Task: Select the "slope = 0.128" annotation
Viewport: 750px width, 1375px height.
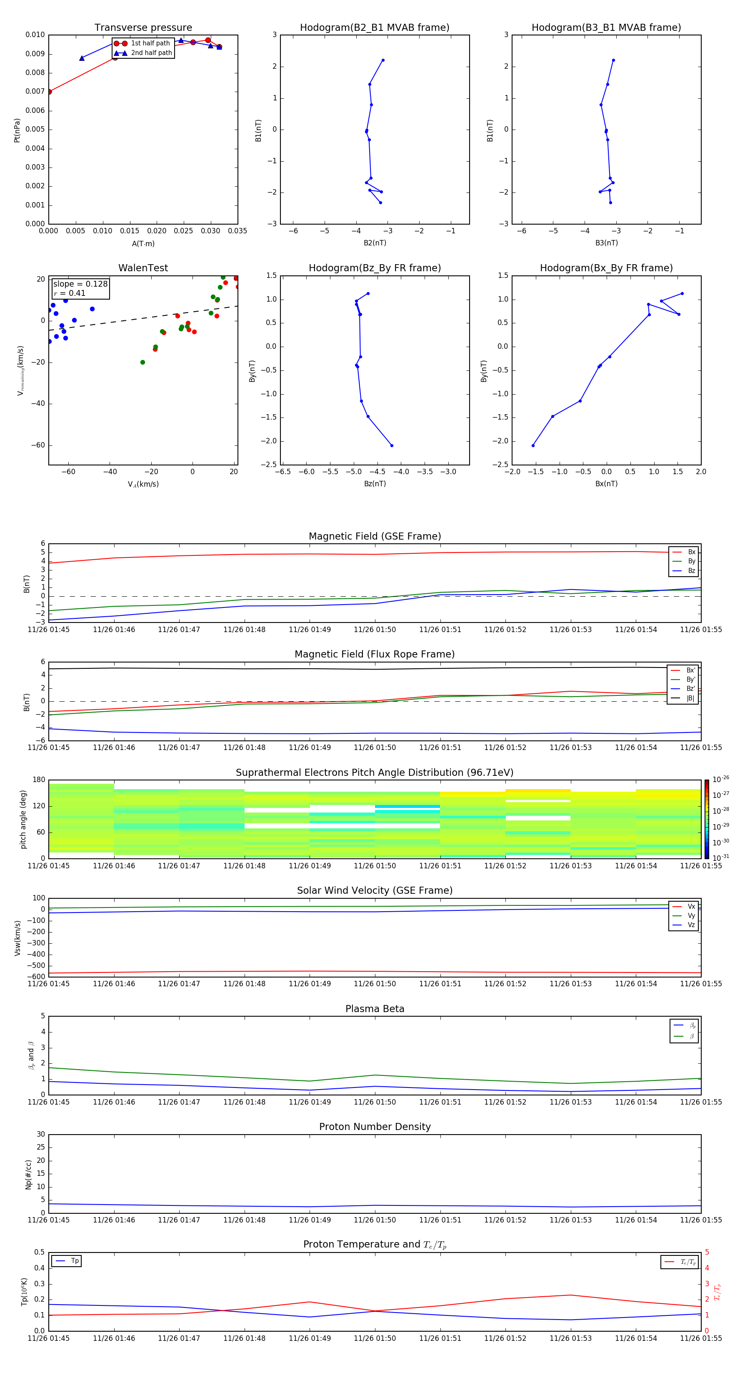Action: pyautogui.click(x=80, y=284)
